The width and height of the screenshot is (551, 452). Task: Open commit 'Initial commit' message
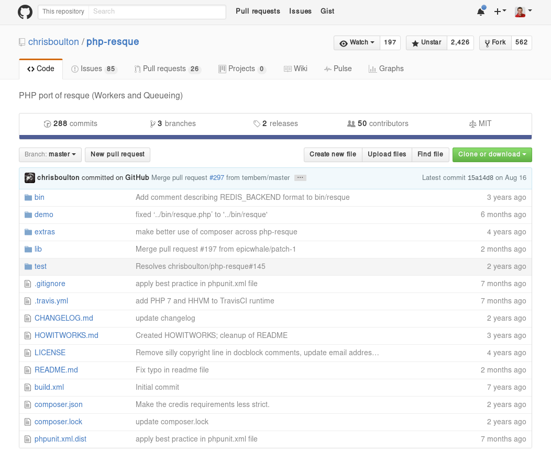(158, 388)
